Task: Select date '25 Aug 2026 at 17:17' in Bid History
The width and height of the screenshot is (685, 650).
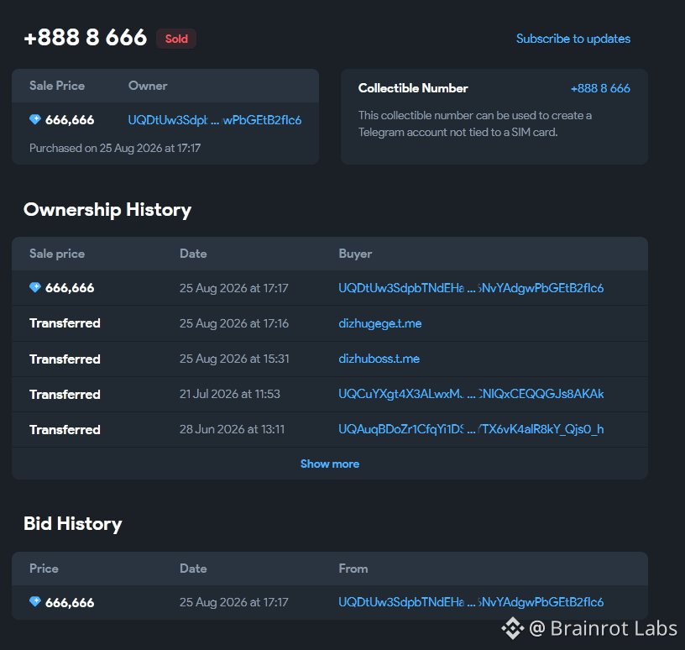Action: click(x=233, y=602)
